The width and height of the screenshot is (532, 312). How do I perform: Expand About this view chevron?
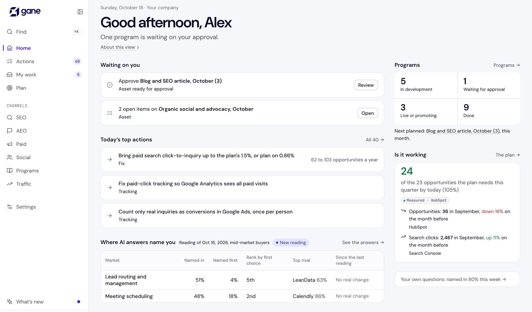click(138, 48)
